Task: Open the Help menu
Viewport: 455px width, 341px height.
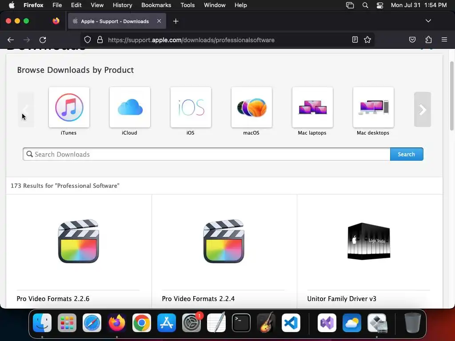Action: [x=241, y=5]
